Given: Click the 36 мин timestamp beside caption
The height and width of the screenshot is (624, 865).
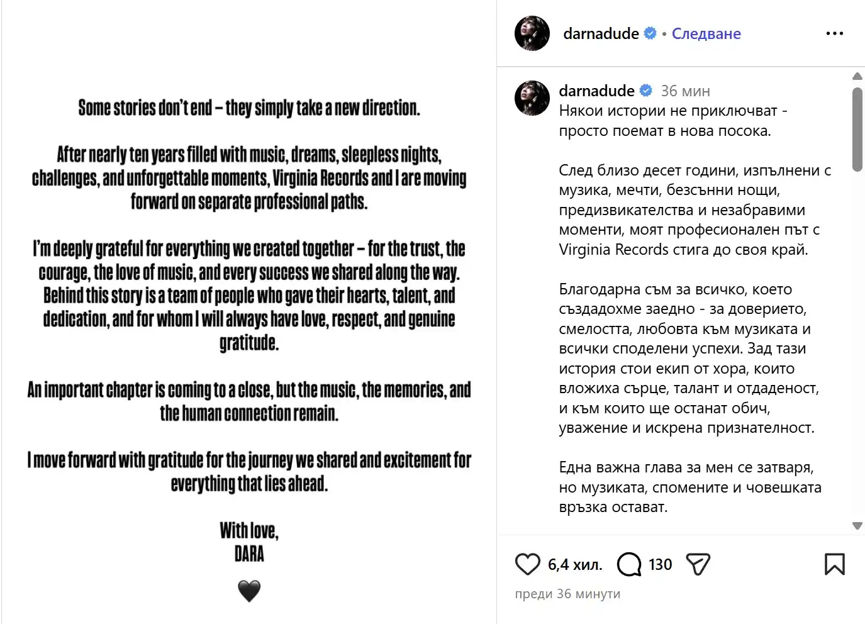Looking at the screenshot, I should [685, 91].
